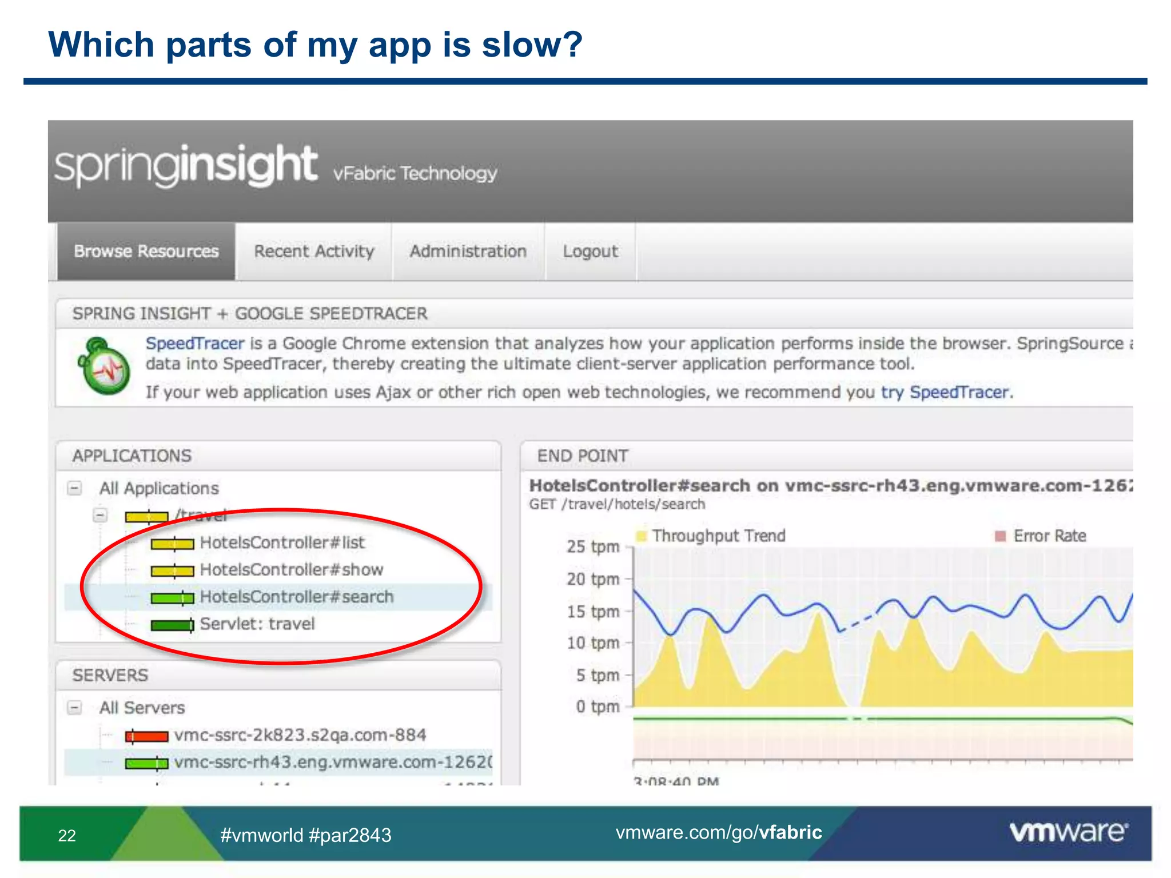Viewport: 1171px width, 878px height.
Task: Click the vmware logo in footer
Action: tap(1069, 832)
